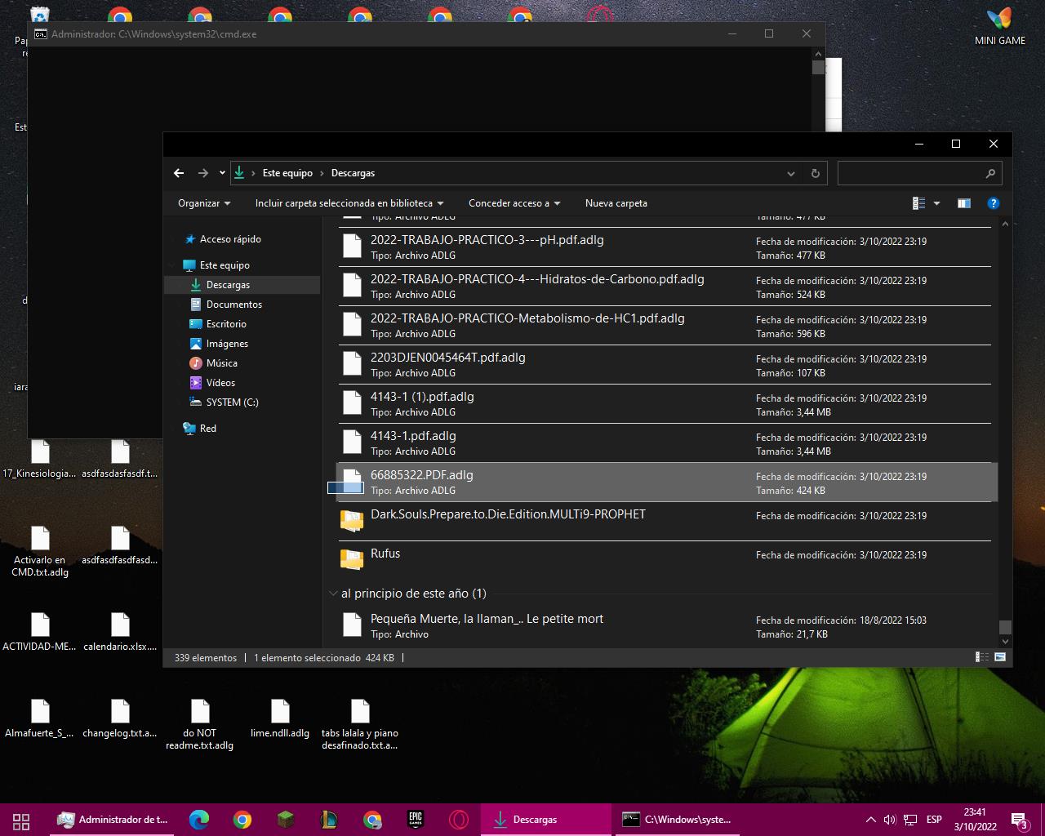Open the 'Conceder acceso a' menu
Image resolution: width=1045 pixels, height=836 pixels.
514,203
